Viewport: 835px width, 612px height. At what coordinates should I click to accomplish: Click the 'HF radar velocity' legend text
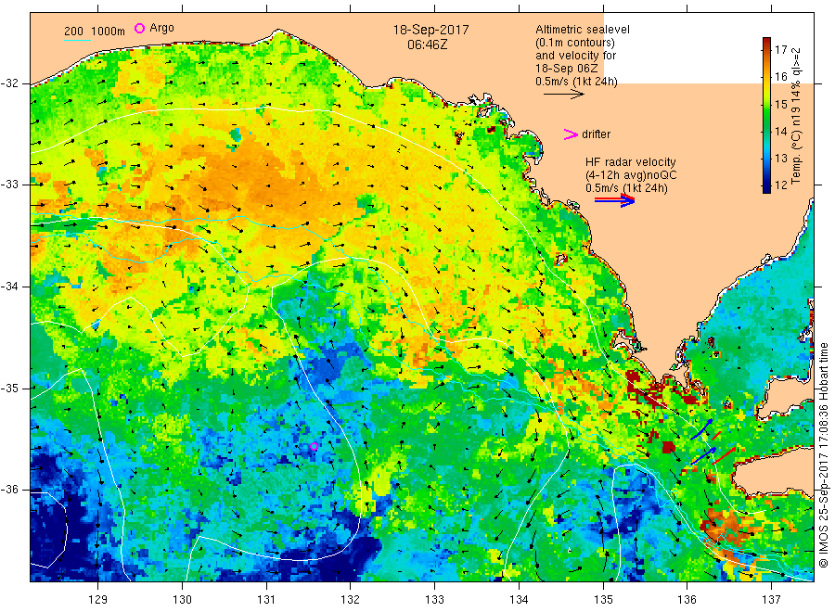631,162
